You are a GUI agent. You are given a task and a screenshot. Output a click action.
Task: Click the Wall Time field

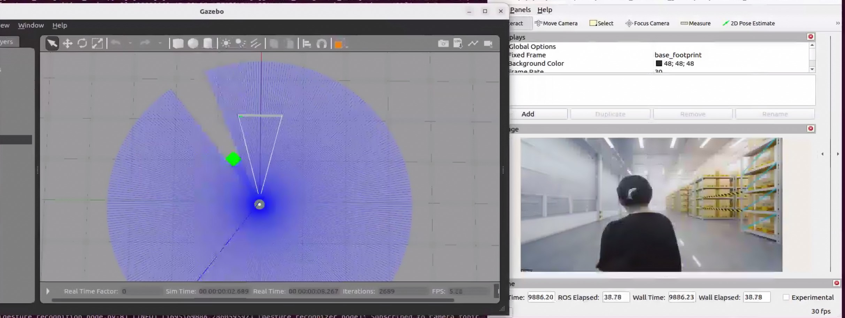682,297
